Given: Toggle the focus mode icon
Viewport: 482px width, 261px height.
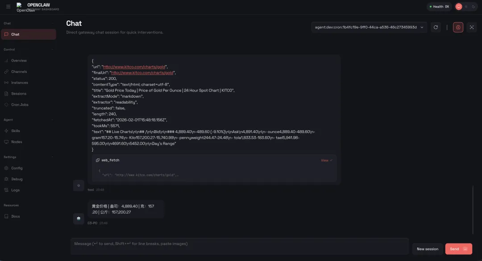Looking at the screenshot, I should coord(471,27).
